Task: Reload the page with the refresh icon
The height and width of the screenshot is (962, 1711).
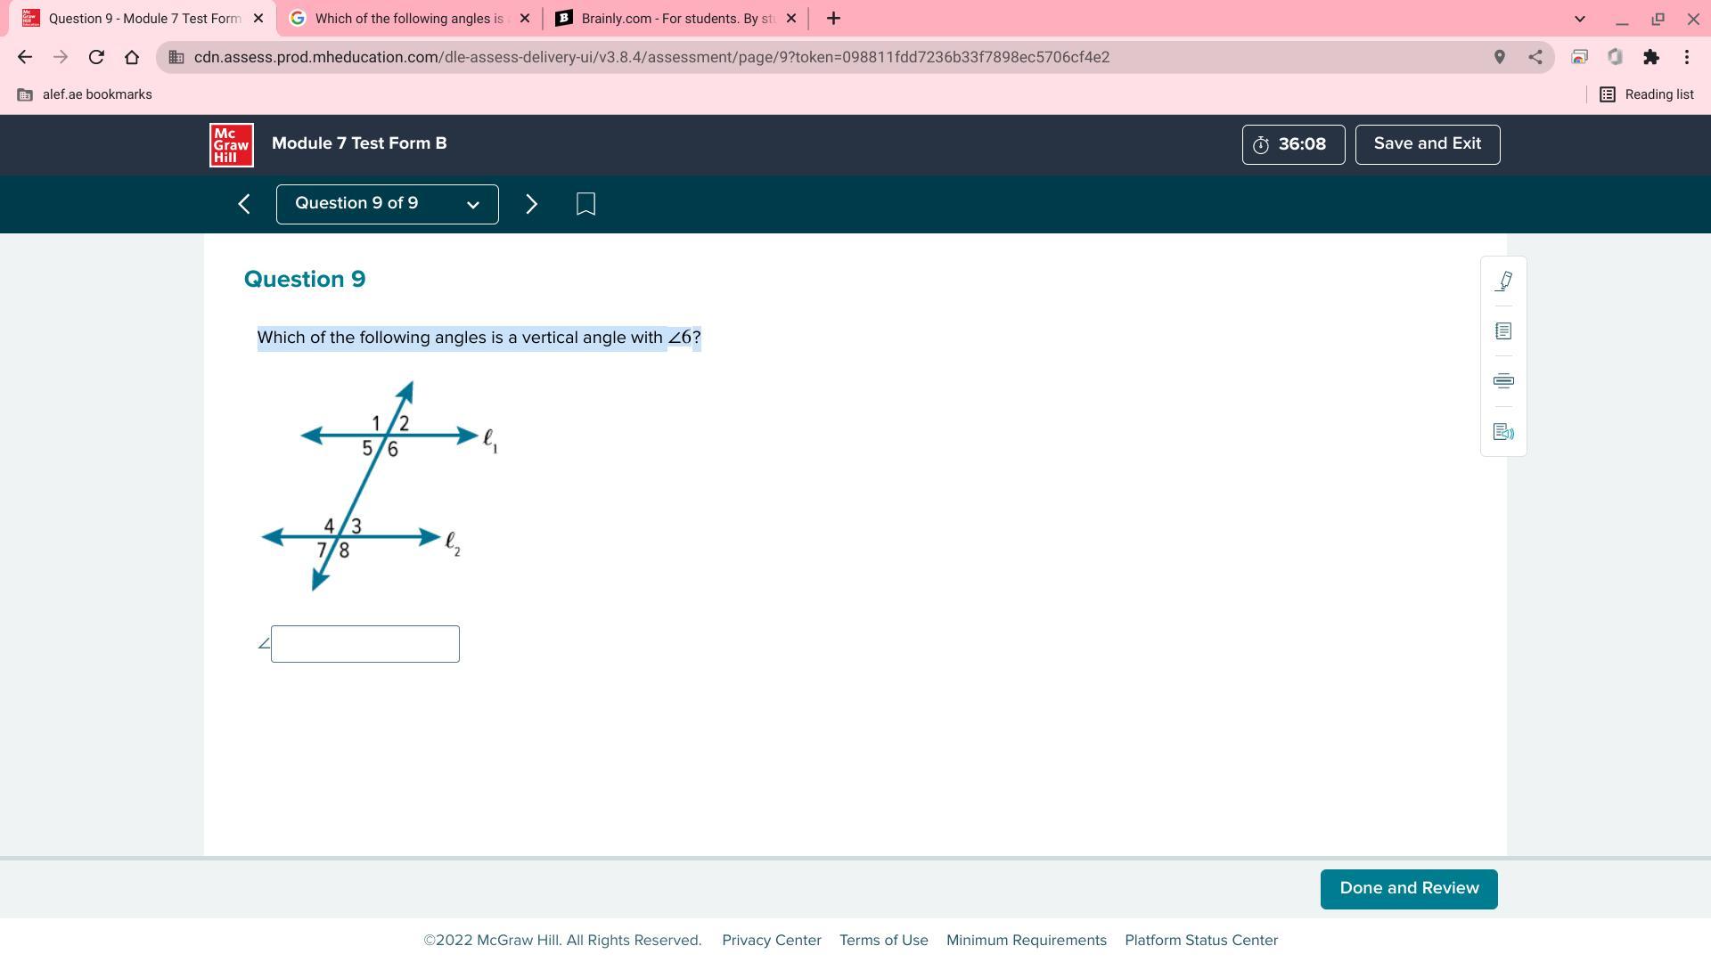Action: point(96,57)
